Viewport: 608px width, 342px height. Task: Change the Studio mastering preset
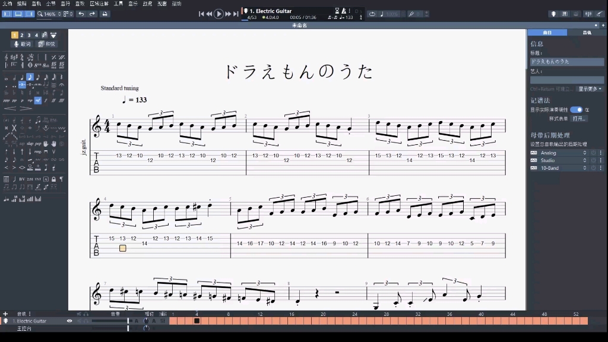coord(563,160)
